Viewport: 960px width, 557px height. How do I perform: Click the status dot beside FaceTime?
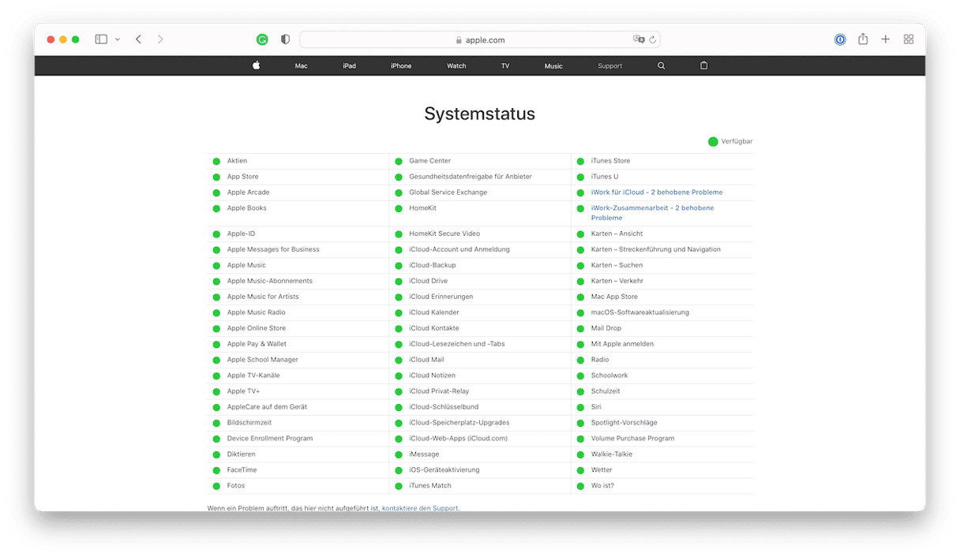click(216, 470)
